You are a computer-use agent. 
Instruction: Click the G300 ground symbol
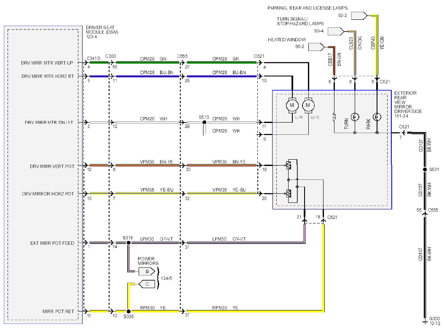tap(425, 322)
